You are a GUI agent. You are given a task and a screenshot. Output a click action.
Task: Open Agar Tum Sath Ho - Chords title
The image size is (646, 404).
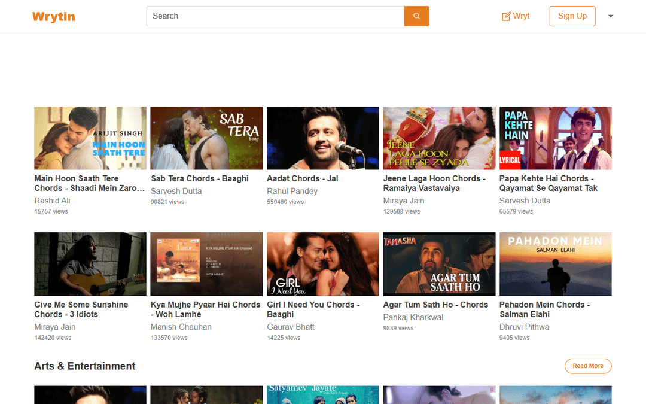(x=435, y=305)
